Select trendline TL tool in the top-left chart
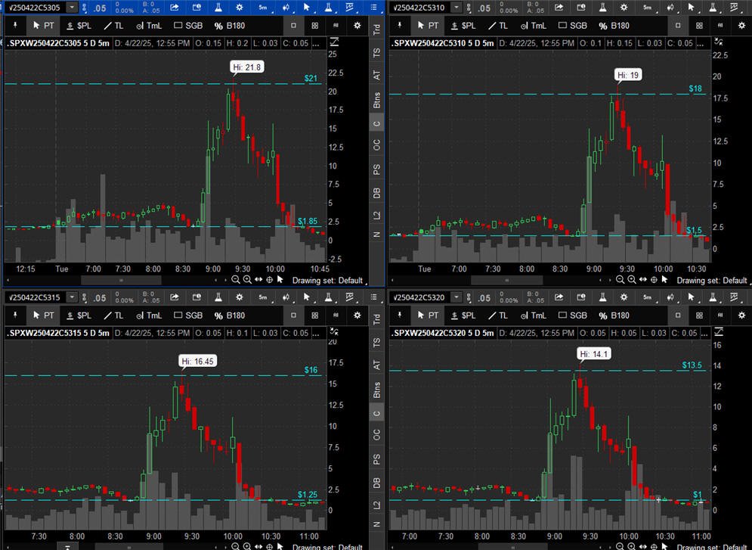This screenshot has width=752, height=550. click(x=114, y=25)
